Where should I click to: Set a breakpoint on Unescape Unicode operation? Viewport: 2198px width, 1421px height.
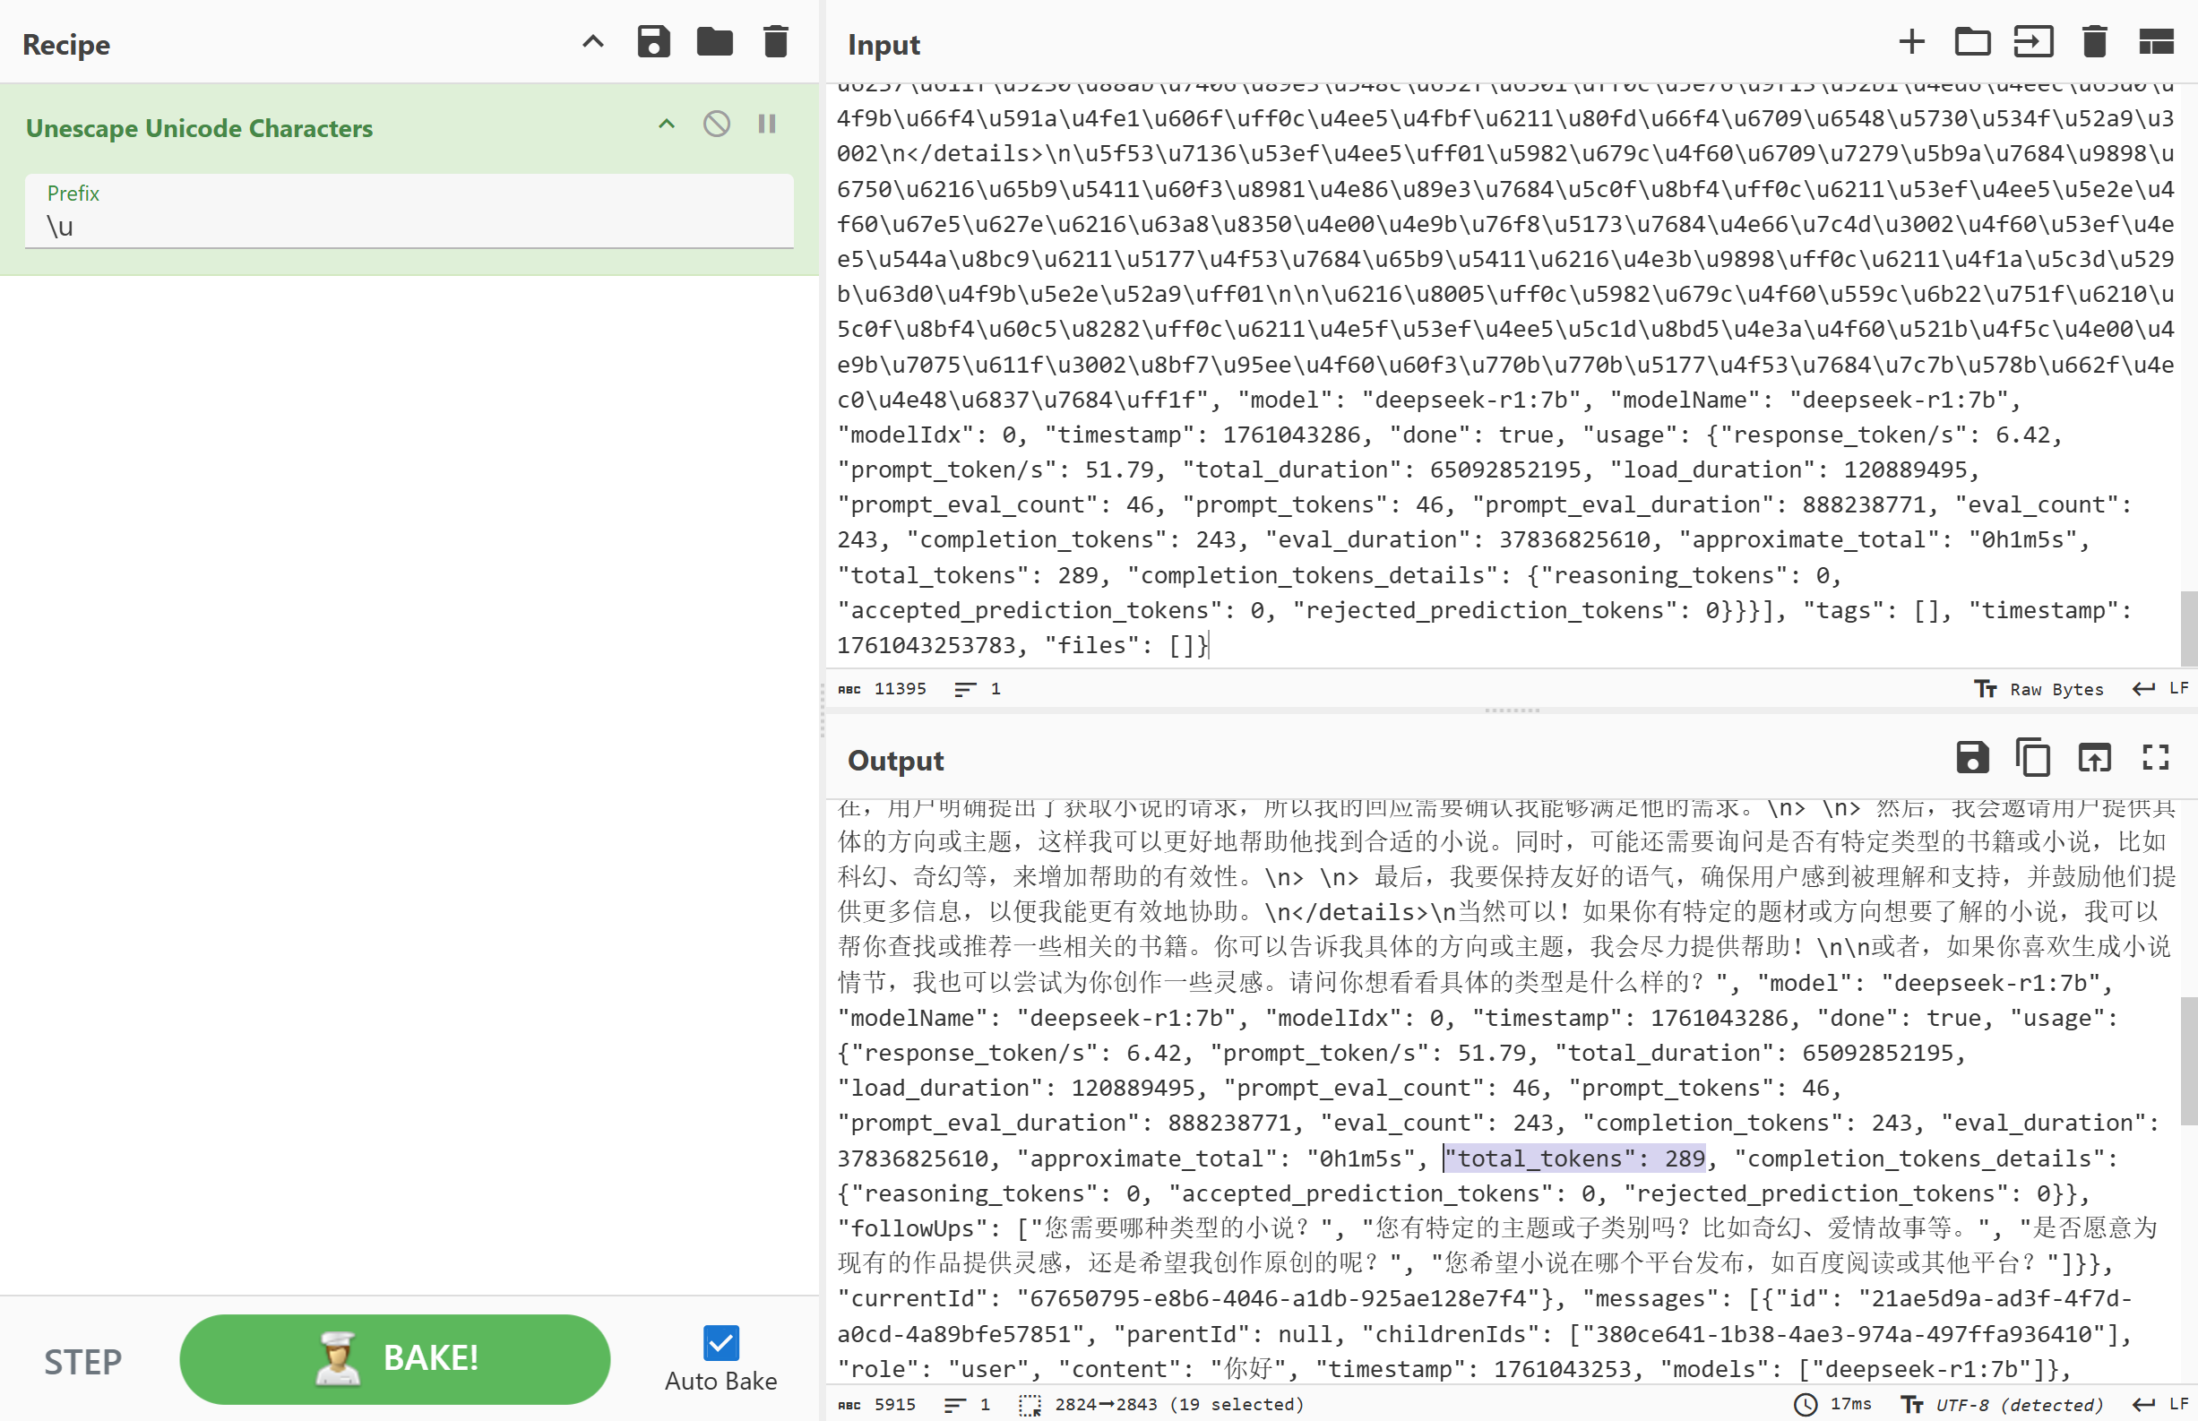[767, 125]
